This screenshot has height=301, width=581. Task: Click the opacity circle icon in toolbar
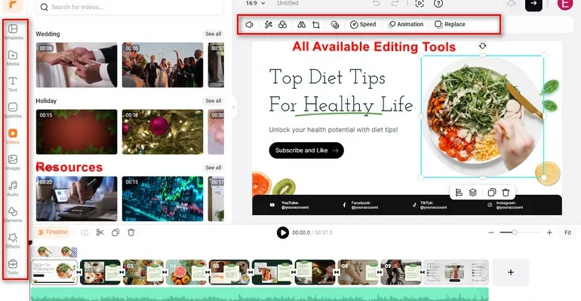pos(335,24)
